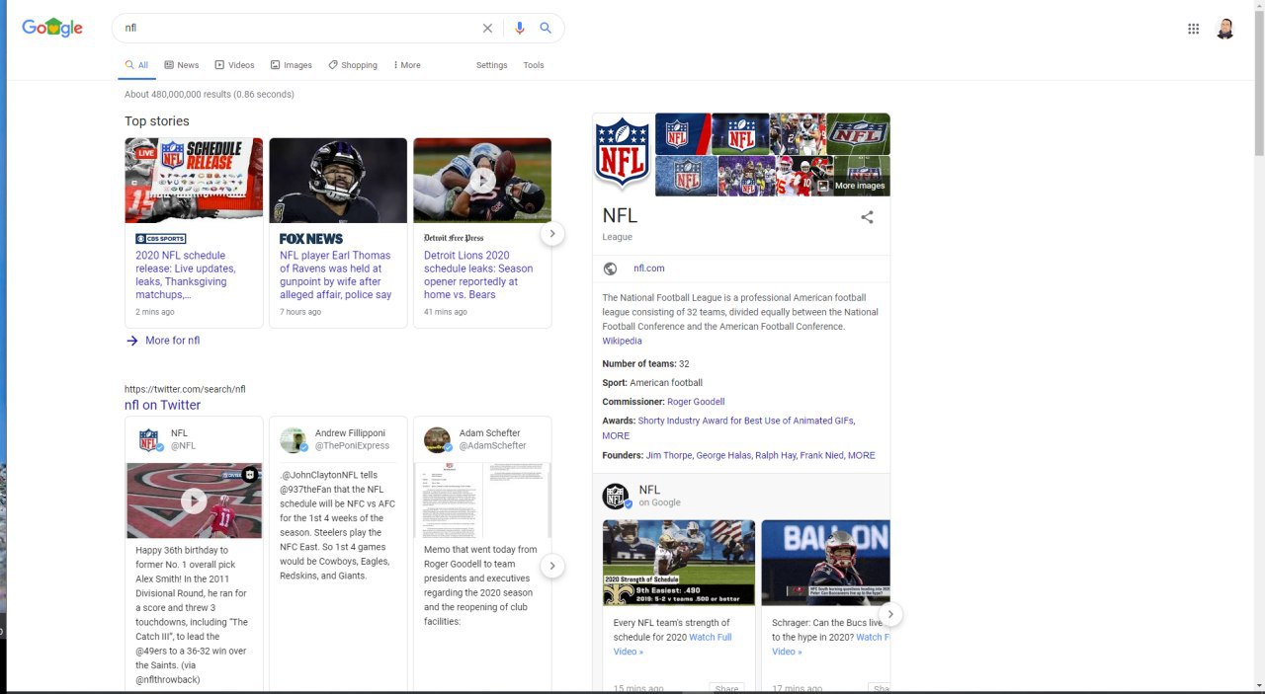Image resolution: width=1265 pixels, height=694 pixels.
Task: Switch to the Images tab
Action: 291,65
